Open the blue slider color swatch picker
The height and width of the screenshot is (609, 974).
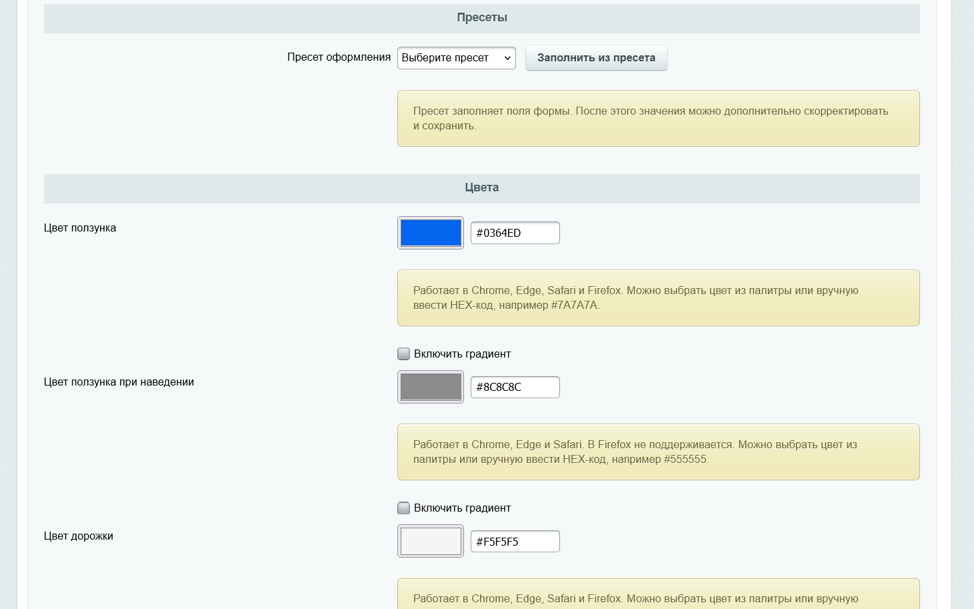431,233
